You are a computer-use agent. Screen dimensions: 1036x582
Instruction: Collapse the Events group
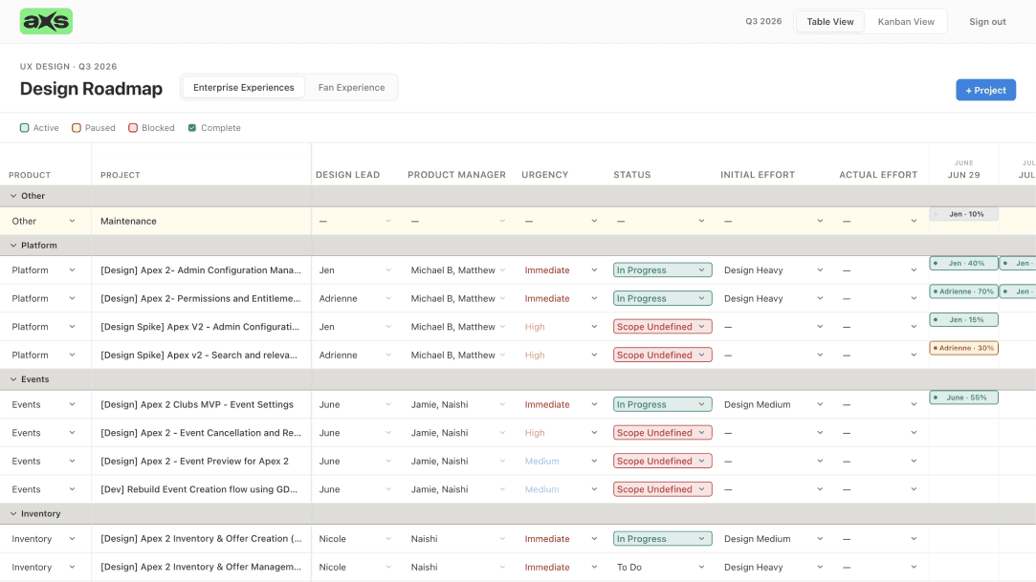[x=13, y=379]
